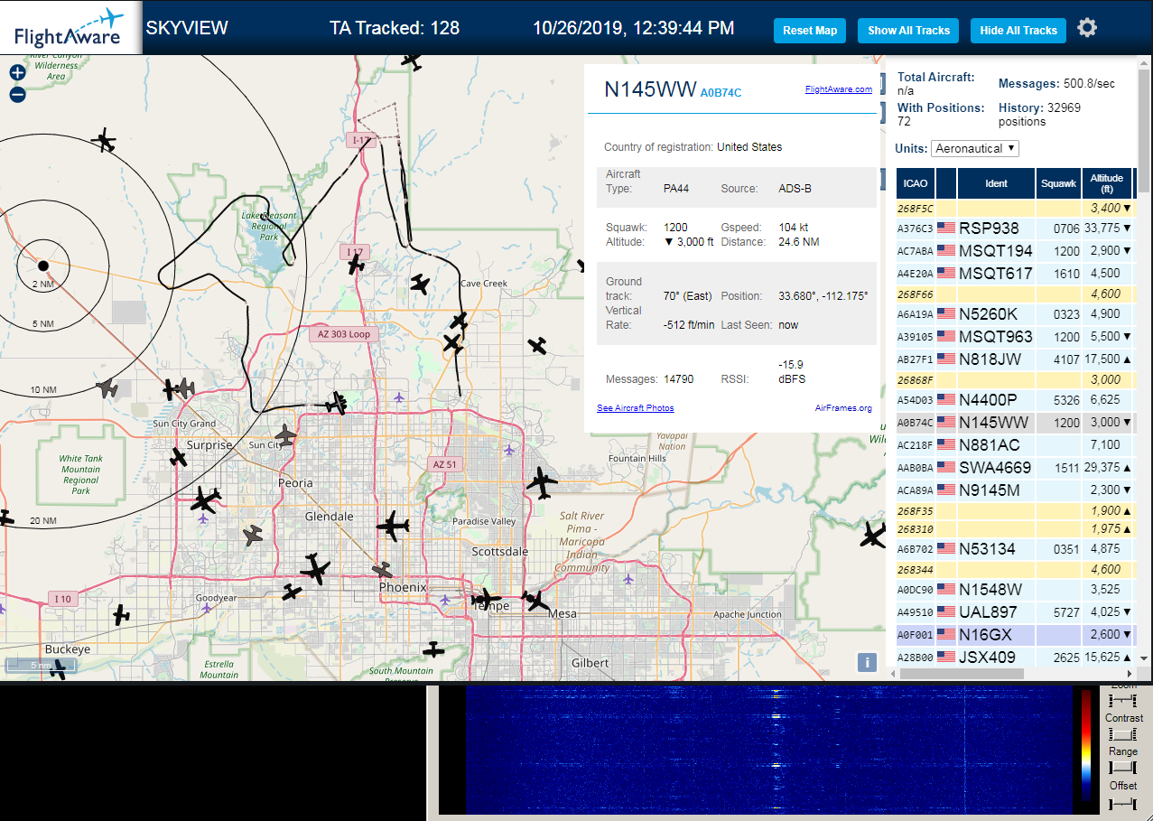Select the N881AC row

tap(1015, 444)
